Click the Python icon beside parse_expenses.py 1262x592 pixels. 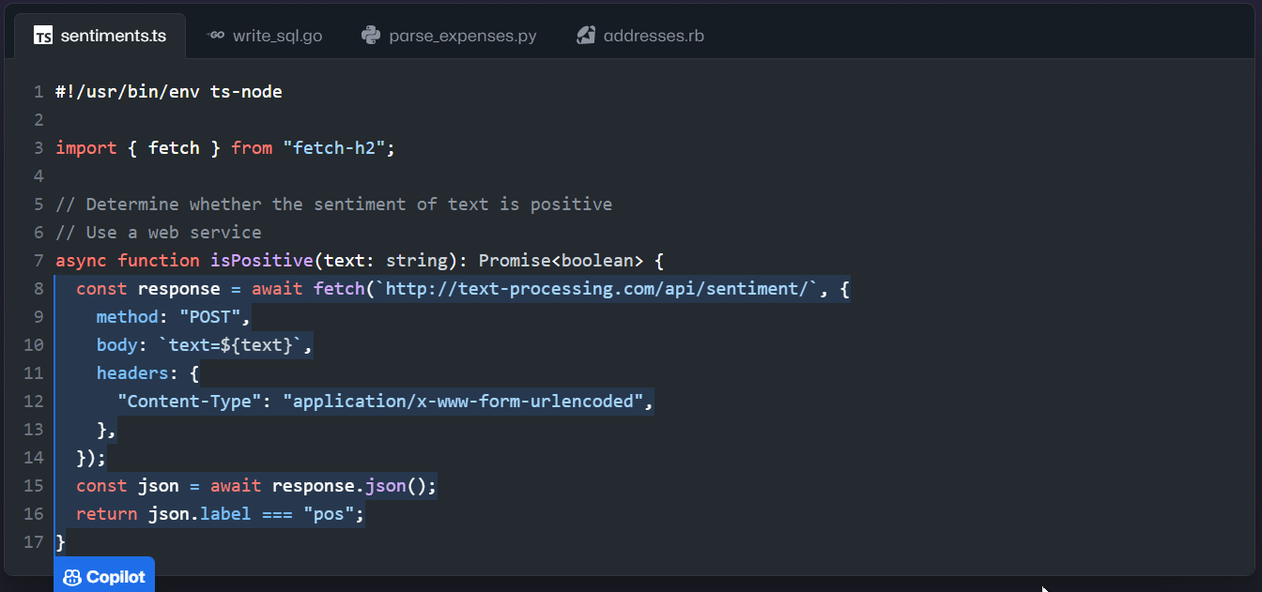point(371,36)
